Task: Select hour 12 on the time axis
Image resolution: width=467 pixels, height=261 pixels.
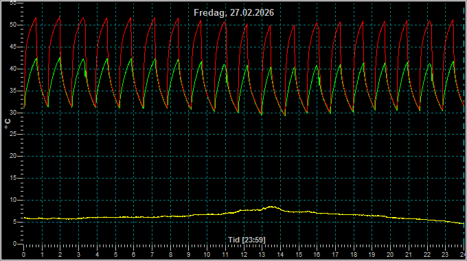Action: 244,255
